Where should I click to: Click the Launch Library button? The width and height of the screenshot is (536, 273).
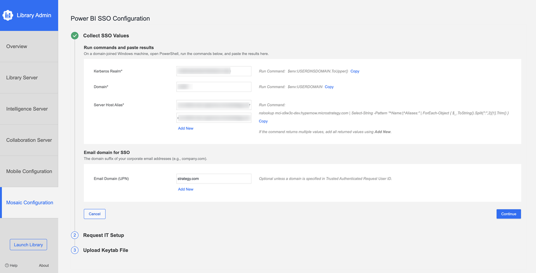point(28,245)
